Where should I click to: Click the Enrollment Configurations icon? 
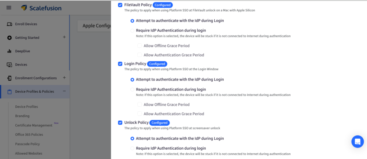[10, 78]
